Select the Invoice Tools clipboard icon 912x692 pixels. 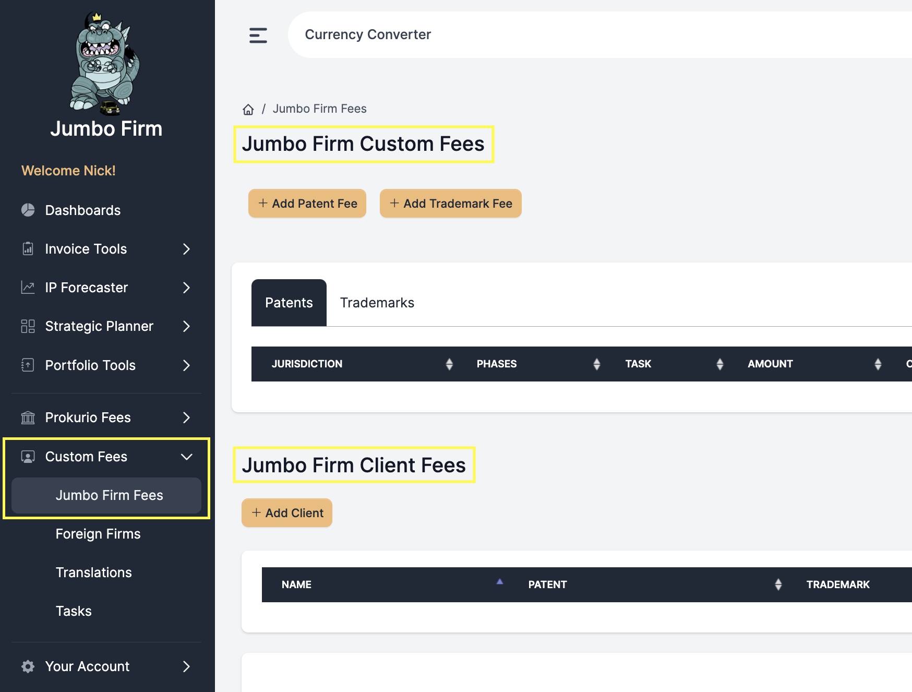(x=28, y=249)
